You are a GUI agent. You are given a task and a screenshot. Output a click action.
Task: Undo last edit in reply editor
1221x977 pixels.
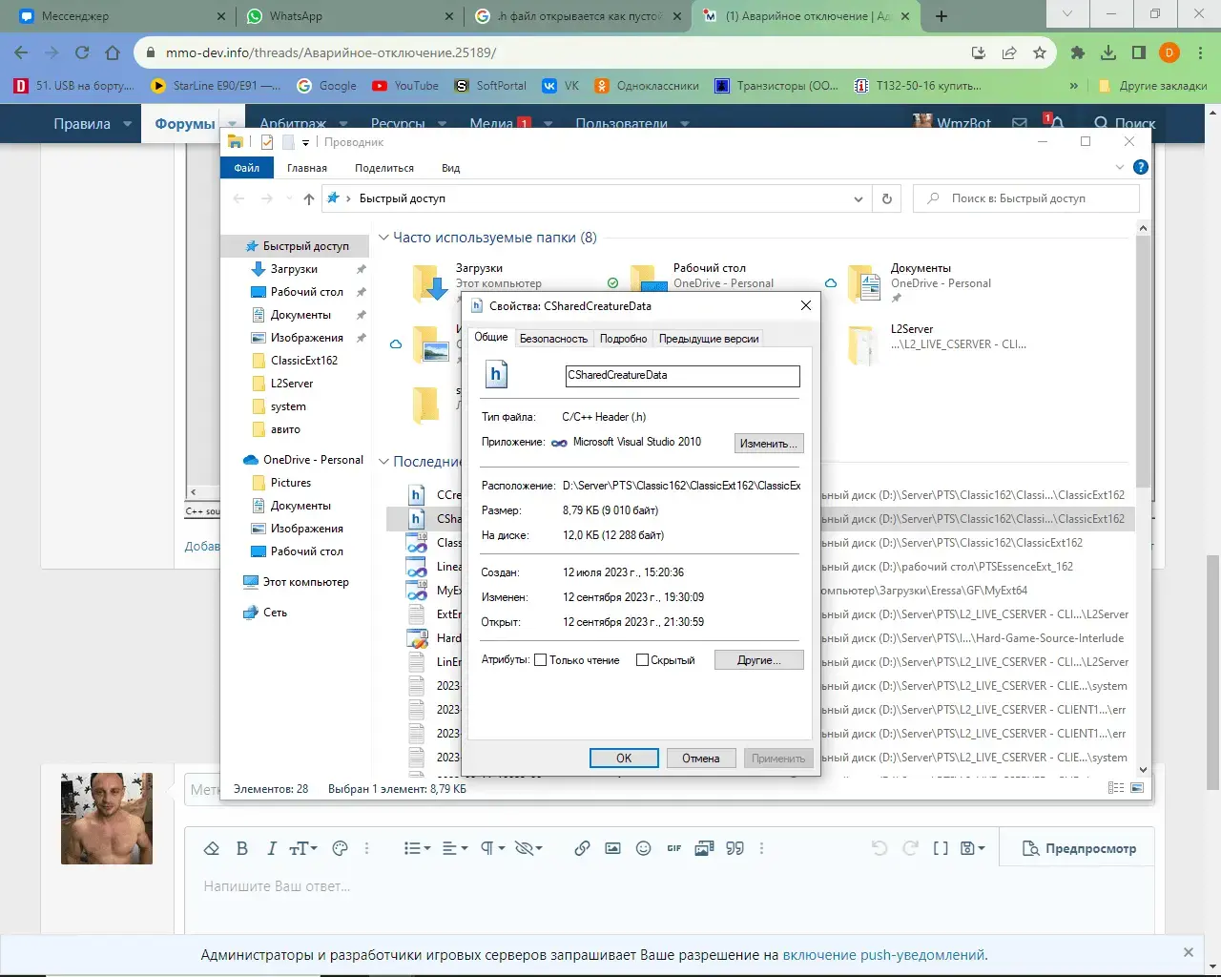880,848
